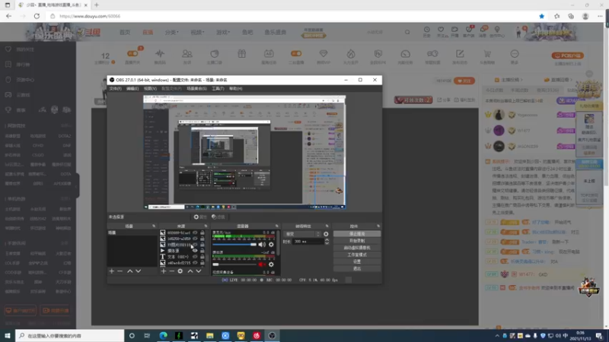Click the transition duration input field
Image resolution: width=609 pixels, height=342 pixels.
point(308,242)
